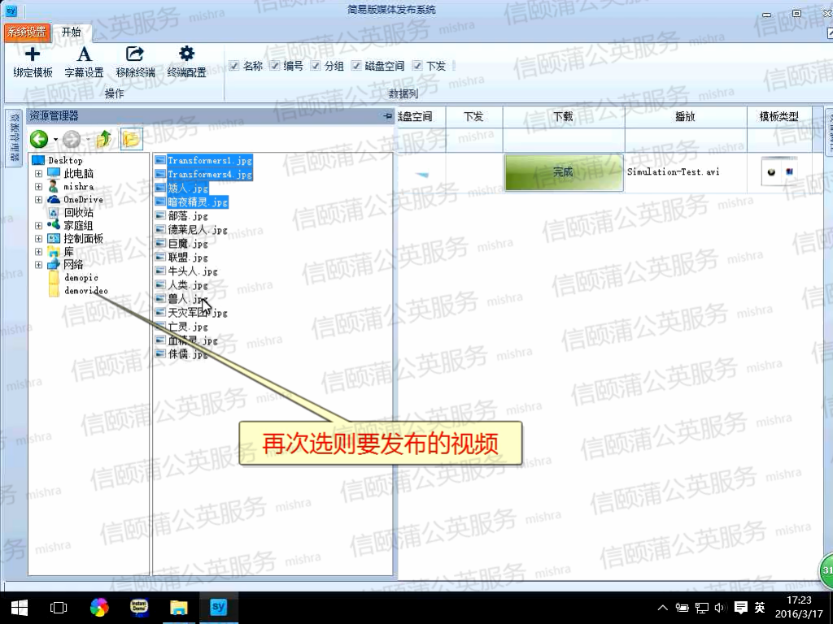Open the Windows Start menu
Image resolution: width=833 pixels, height=624 pixels.
coord(19,607)
